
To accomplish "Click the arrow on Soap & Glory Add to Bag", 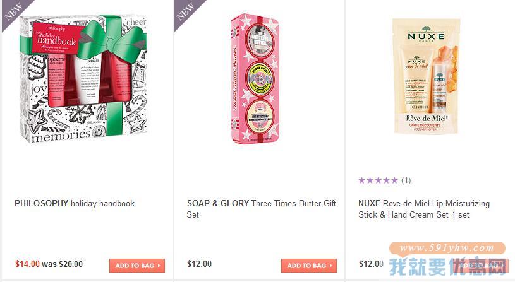I will [330, 266].
